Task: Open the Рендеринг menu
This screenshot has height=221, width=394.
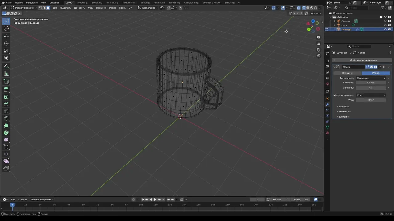Action: tap(32, 2)
